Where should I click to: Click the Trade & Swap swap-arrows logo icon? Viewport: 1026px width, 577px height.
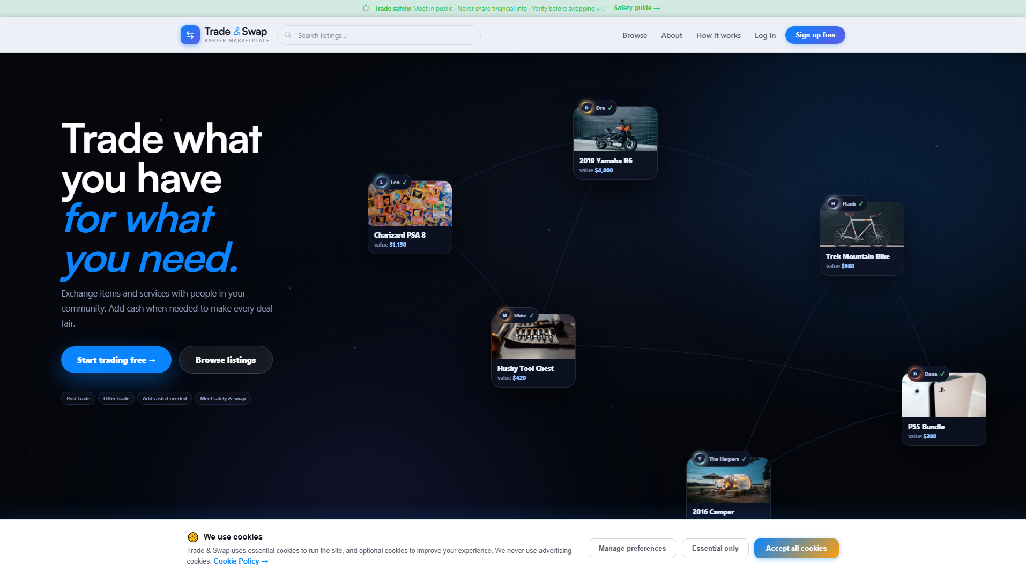190,35
